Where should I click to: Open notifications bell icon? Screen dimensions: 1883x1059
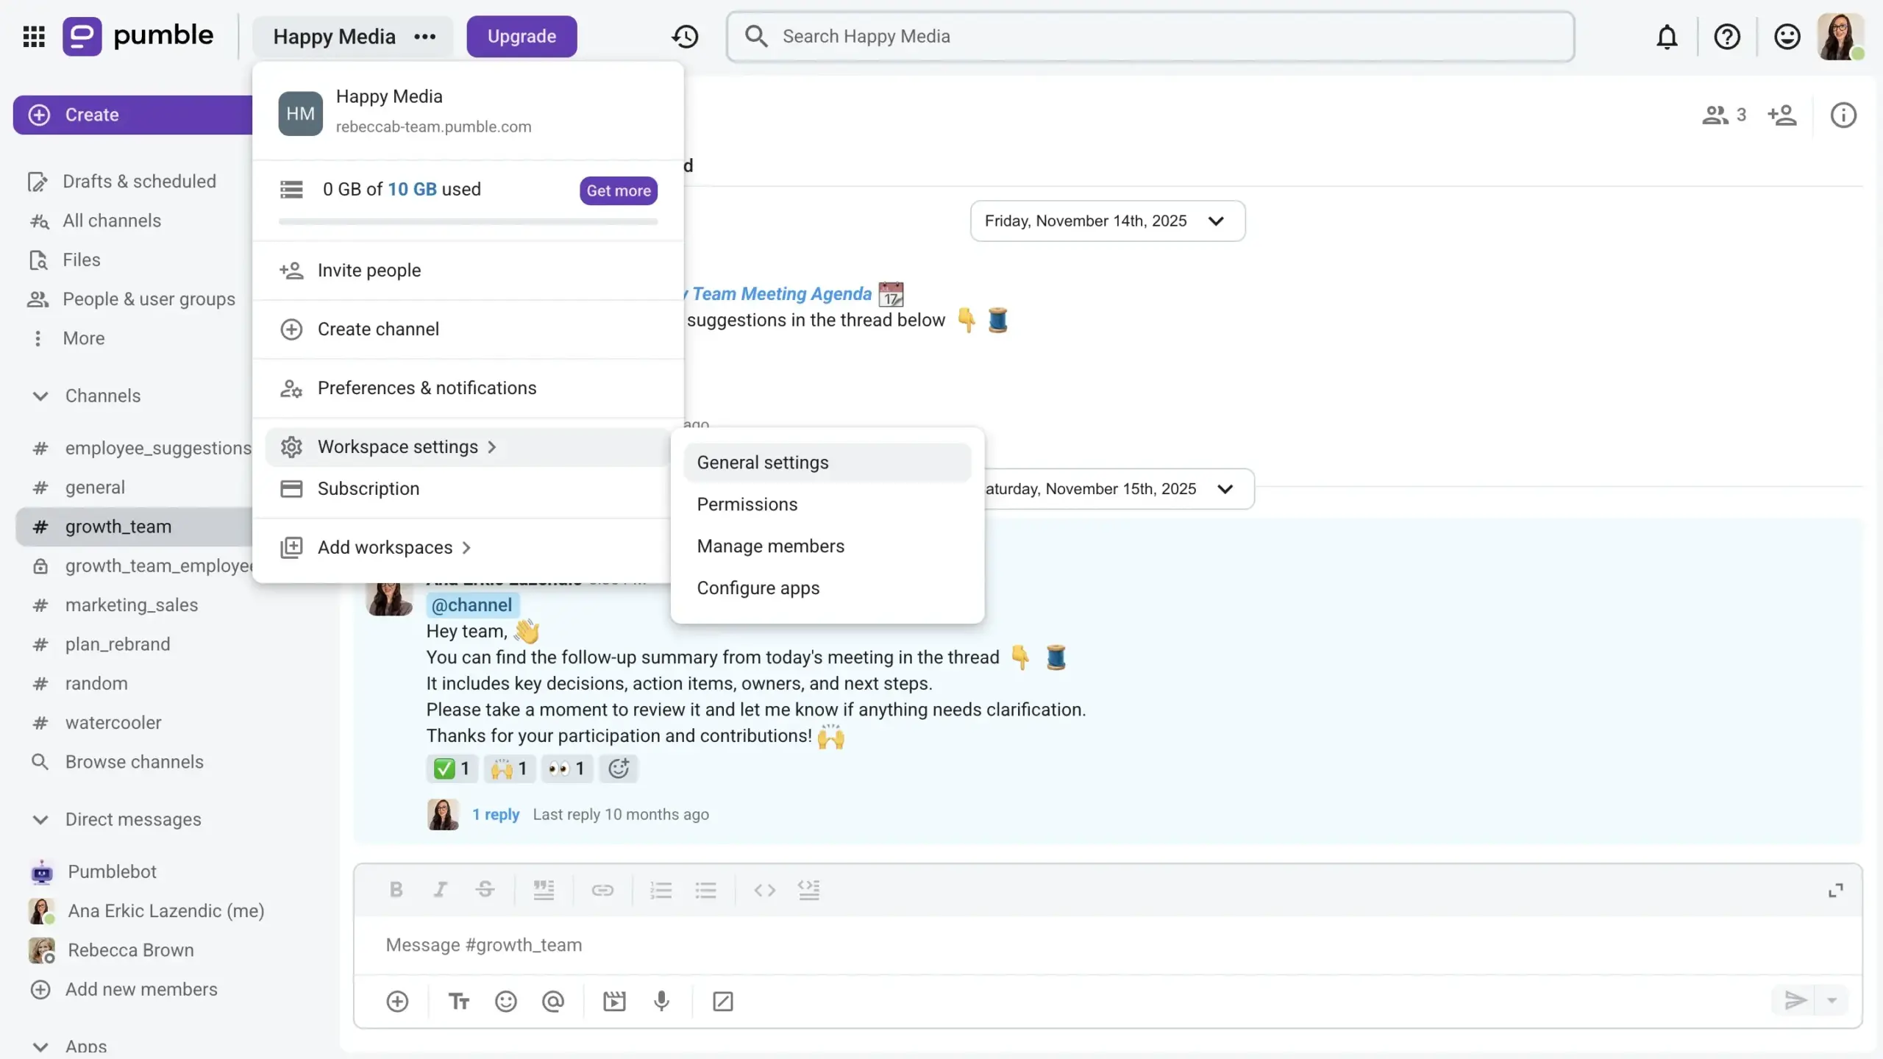point(1667,36)
